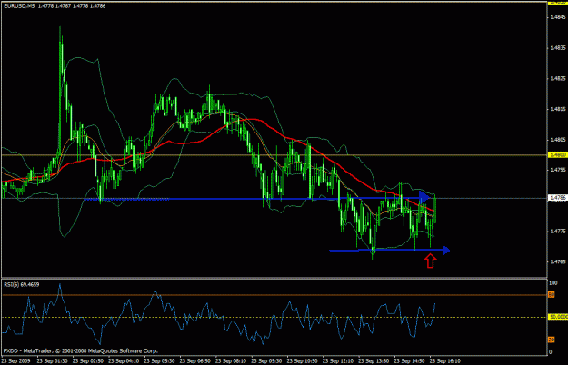568x365 pixels.
Task: Click the RSI(6) 69.4659 indicator label
Action: click(x=22, y=285)
